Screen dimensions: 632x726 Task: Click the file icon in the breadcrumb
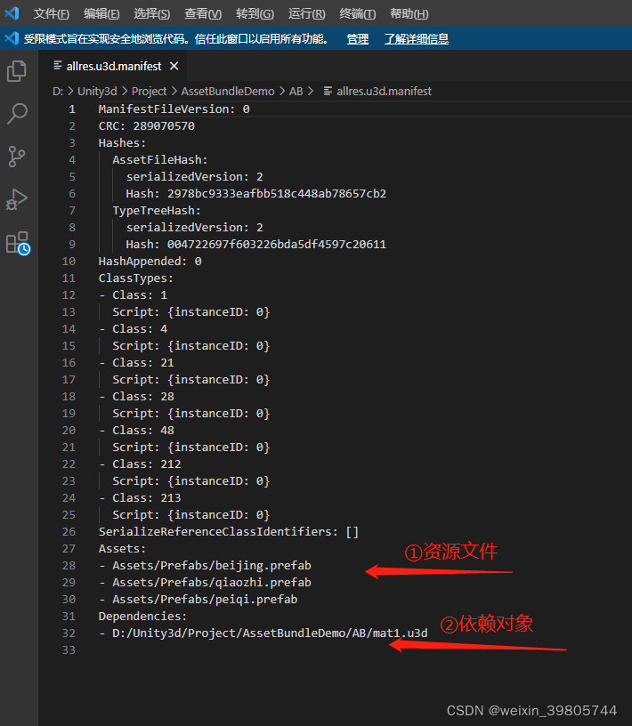tap(328, 91)
